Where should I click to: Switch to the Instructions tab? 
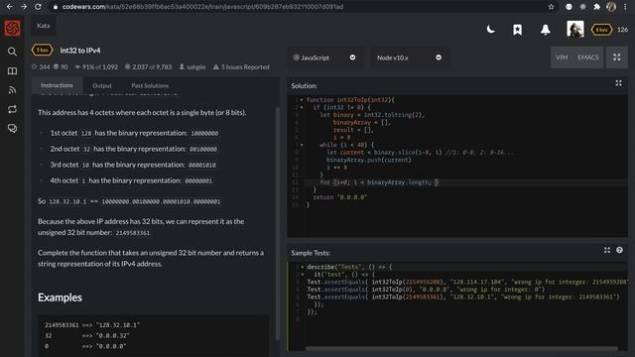(x=57, y=85)
